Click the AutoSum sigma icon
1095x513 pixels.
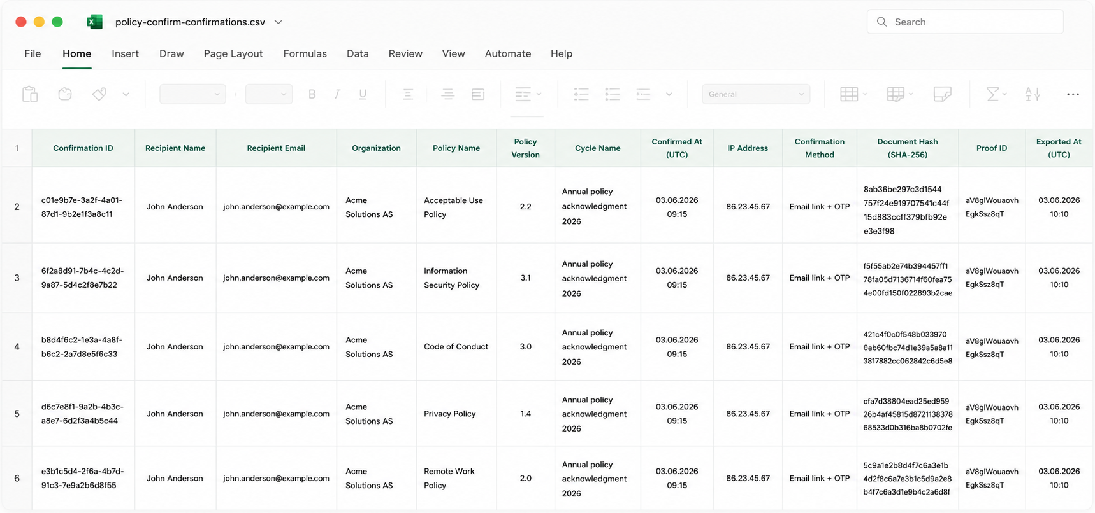(992, 94)
